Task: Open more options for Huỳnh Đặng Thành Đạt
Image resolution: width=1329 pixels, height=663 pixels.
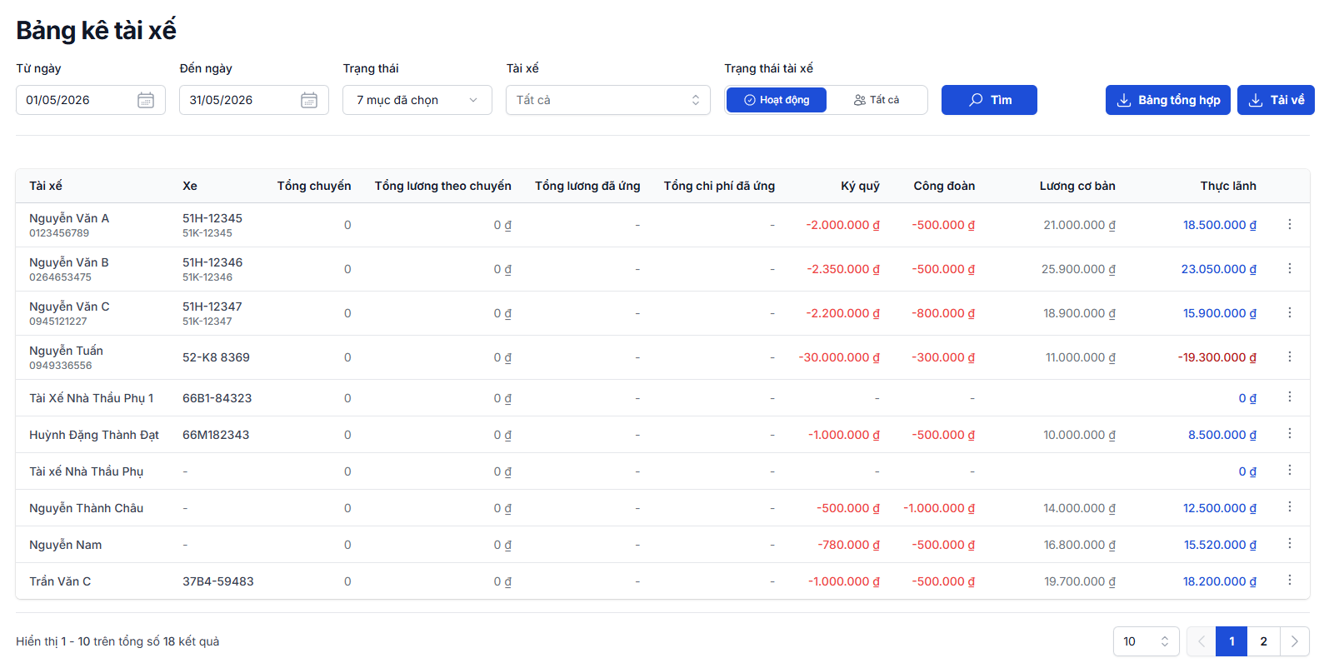Action: tap(1290, 434)
